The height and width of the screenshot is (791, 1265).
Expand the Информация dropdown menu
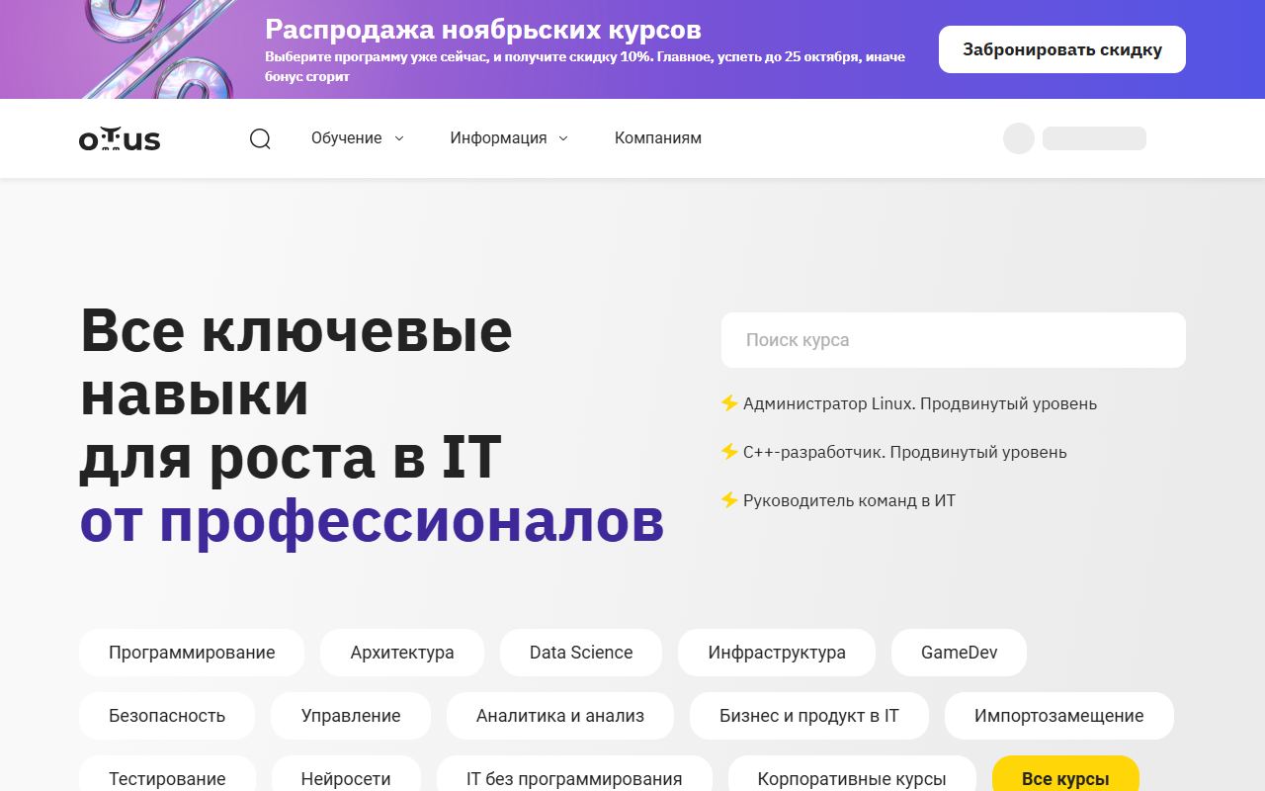click(x=509, y=138)
